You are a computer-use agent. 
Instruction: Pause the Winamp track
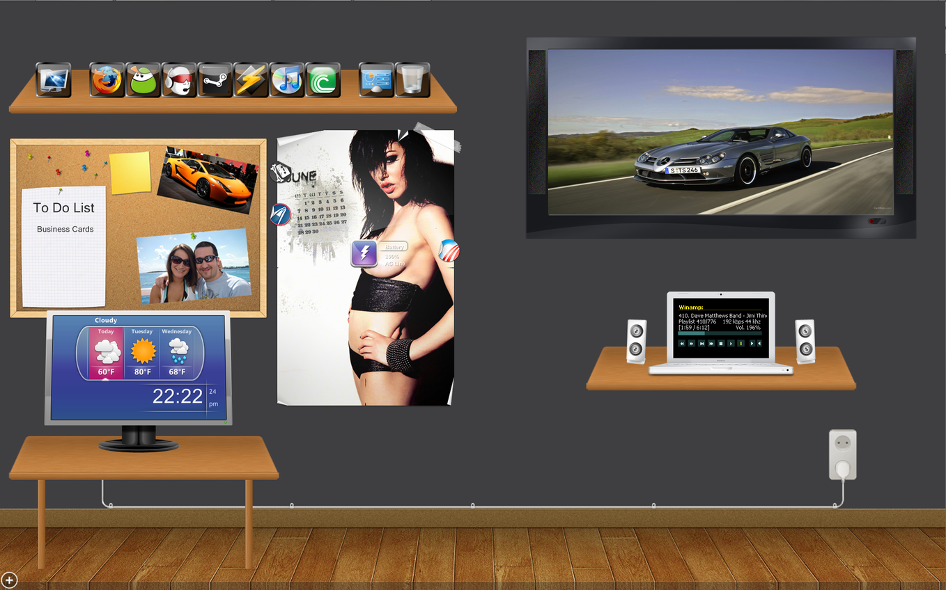(x=740, y=343)
